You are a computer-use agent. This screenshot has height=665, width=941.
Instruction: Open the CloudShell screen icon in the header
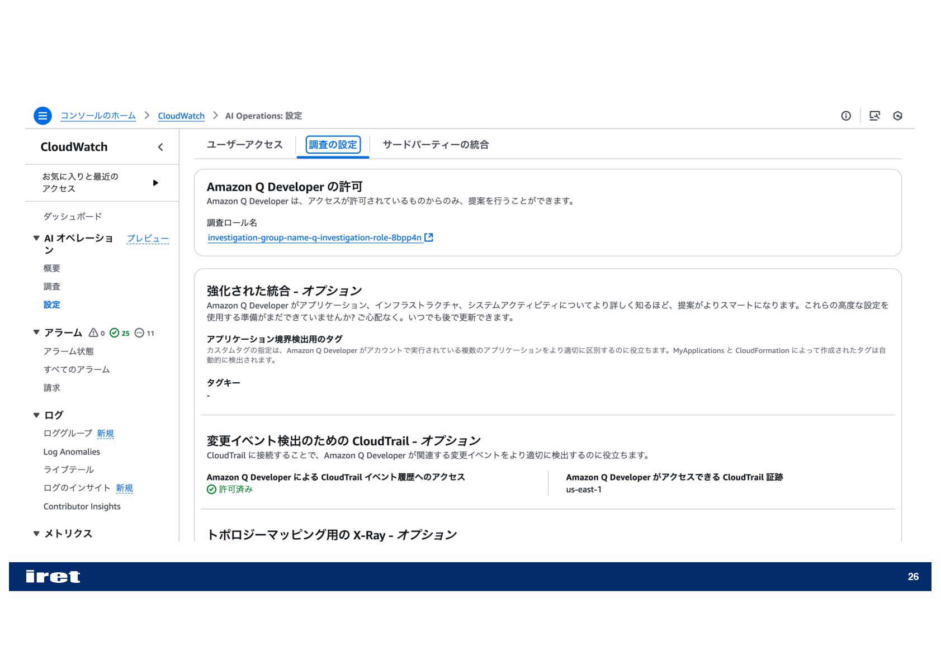[x=874, y=116]
